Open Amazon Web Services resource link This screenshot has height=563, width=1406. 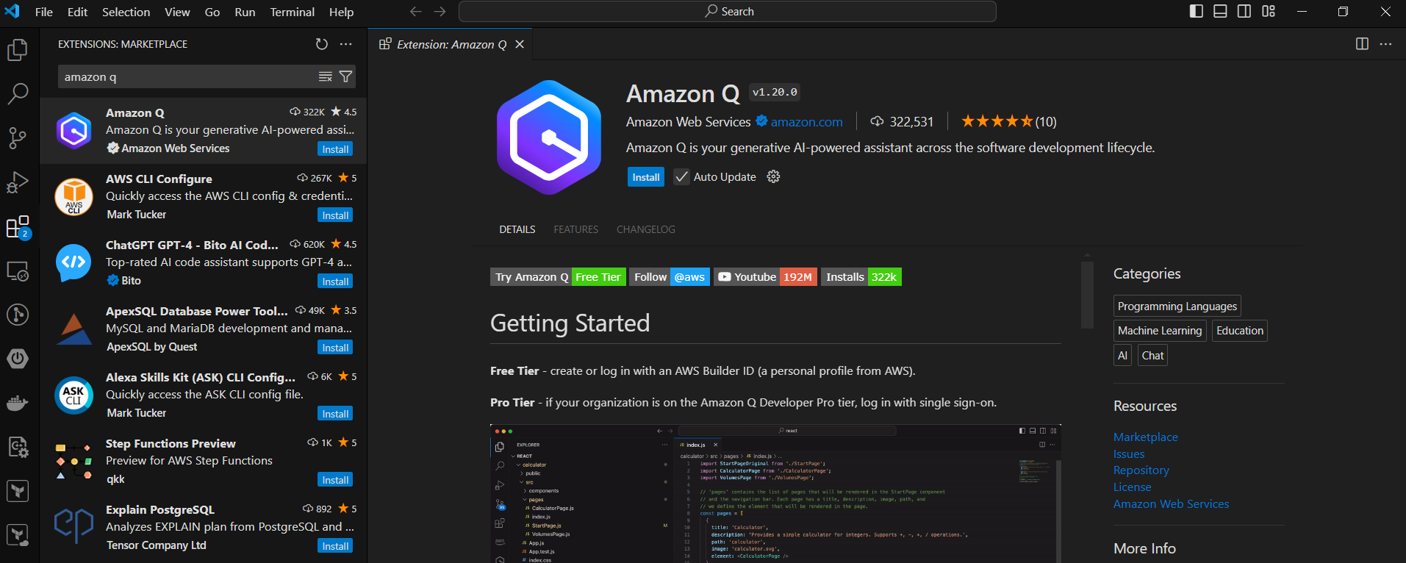[x=1172, y=504]
